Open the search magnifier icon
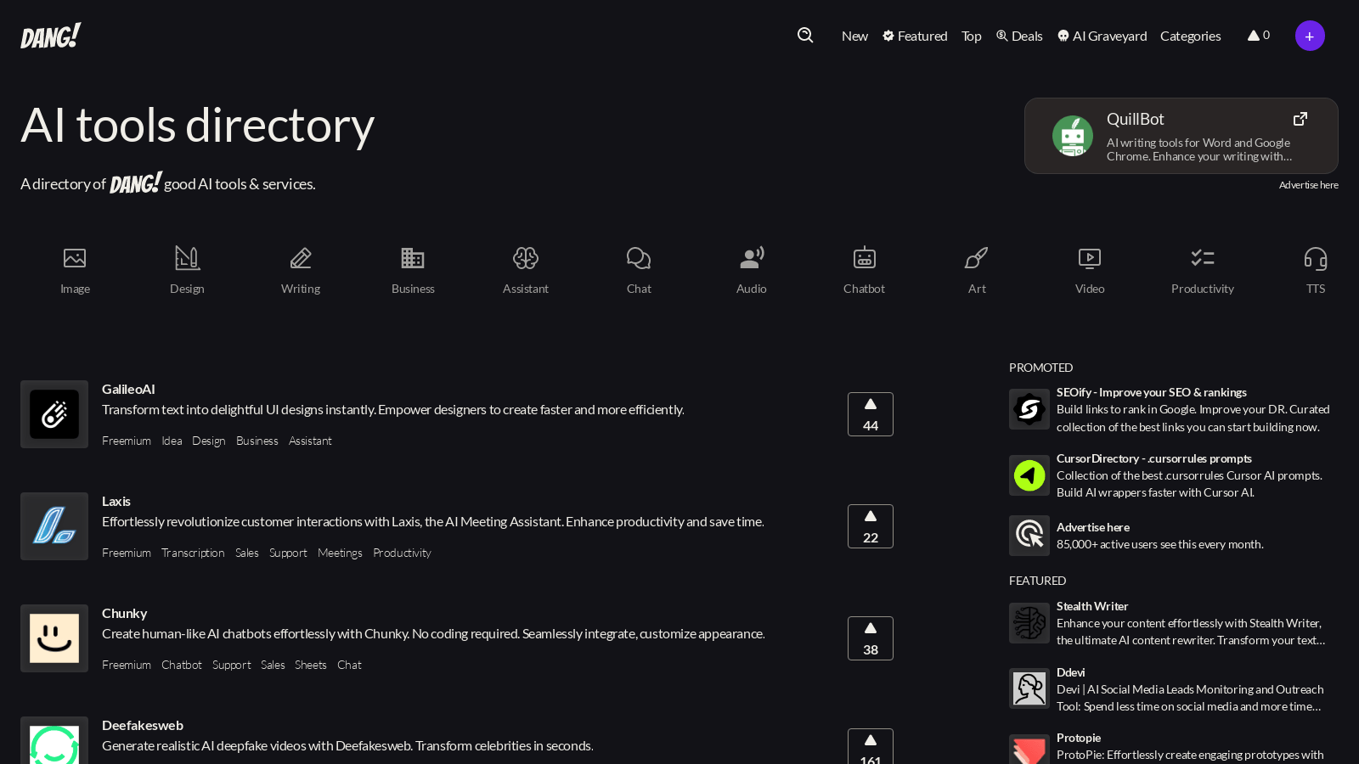 pos(805,35)
